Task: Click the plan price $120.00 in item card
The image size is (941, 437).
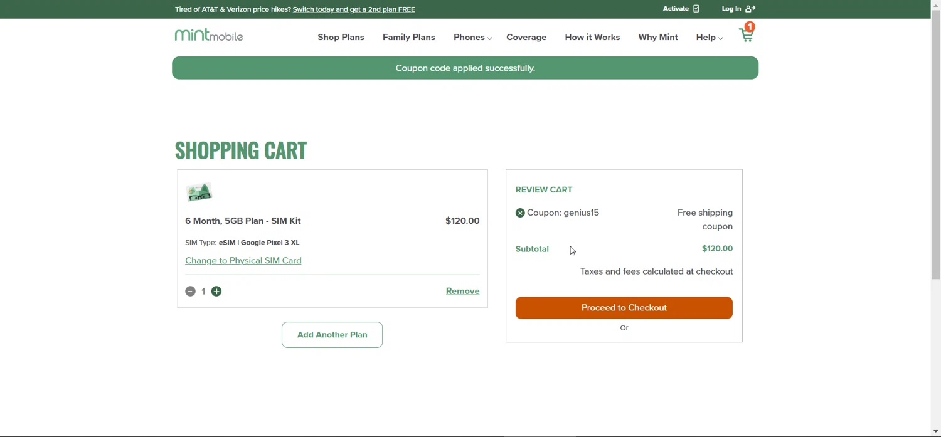Action: (x=462, y=221)
